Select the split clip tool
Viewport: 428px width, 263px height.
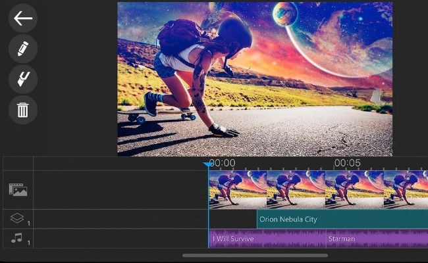[x=23, y=79]
